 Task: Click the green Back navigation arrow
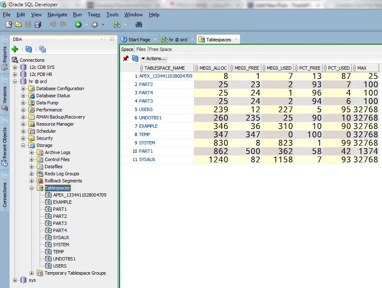tap(78, 24)
